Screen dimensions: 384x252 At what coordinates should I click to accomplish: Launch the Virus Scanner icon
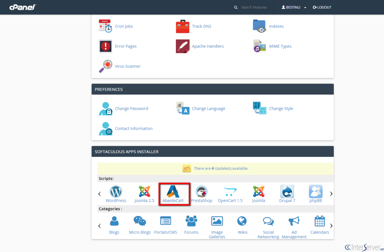105,66
